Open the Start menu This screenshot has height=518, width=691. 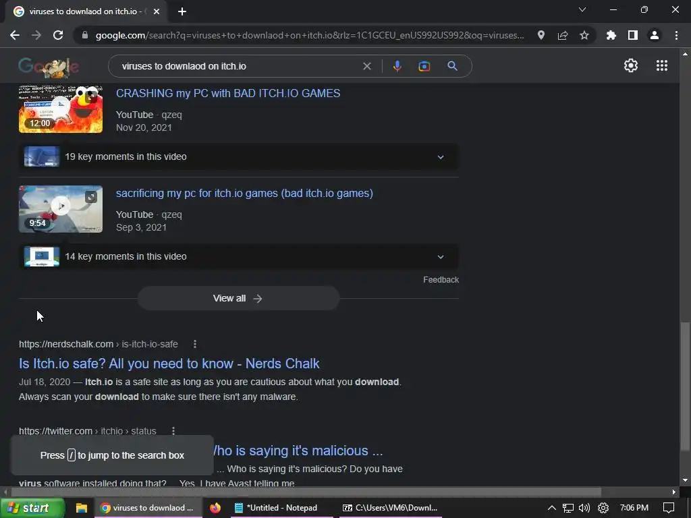(32, 508)
